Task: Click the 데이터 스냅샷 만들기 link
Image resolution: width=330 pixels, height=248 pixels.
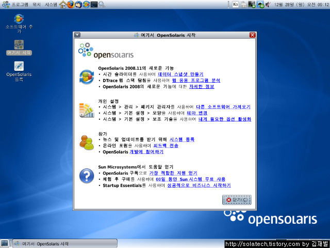Action: [x=180, y=74]
